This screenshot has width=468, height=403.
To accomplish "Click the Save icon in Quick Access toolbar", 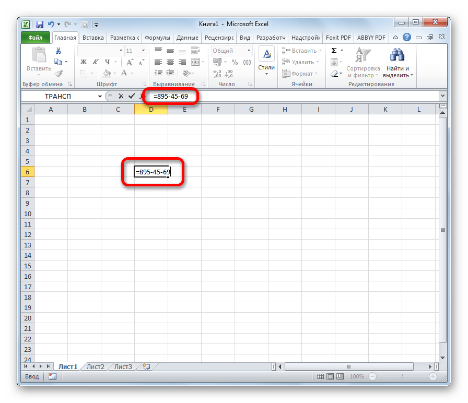I will pos(39,24).
